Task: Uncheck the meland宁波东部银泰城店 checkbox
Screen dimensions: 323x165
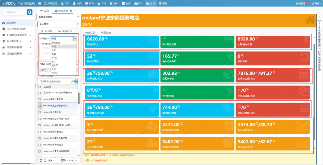Action: (x=40, y=106)
